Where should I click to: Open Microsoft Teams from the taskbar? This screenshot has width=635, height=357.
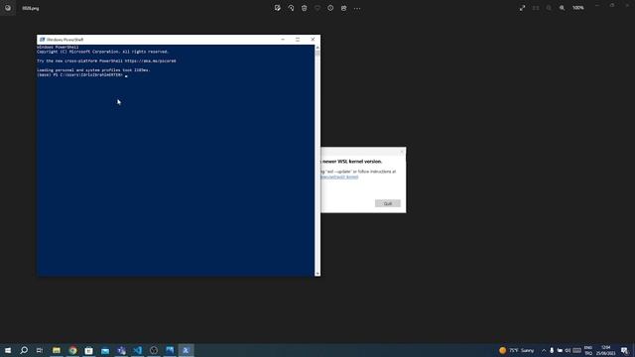point(121,350)
